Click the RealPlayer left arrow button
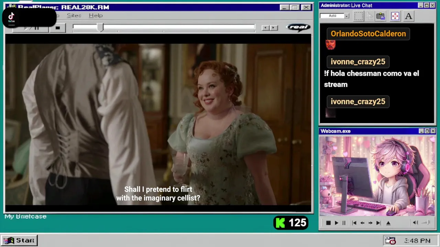This screenshot has width=440, height=247. coord(265,28)
